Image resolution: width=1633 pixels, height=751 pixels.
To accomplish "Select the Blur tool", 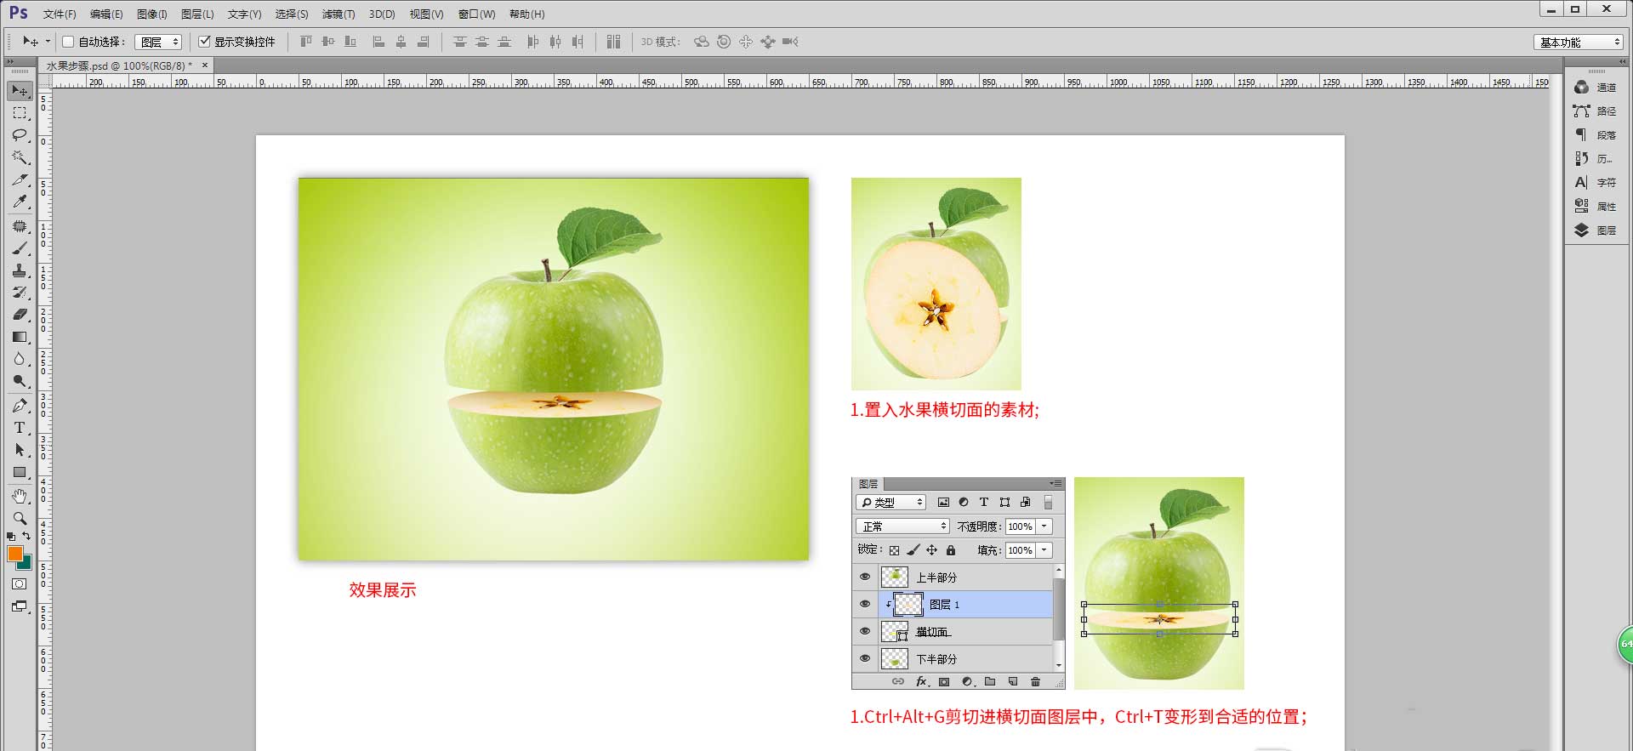I will point(20,359).
